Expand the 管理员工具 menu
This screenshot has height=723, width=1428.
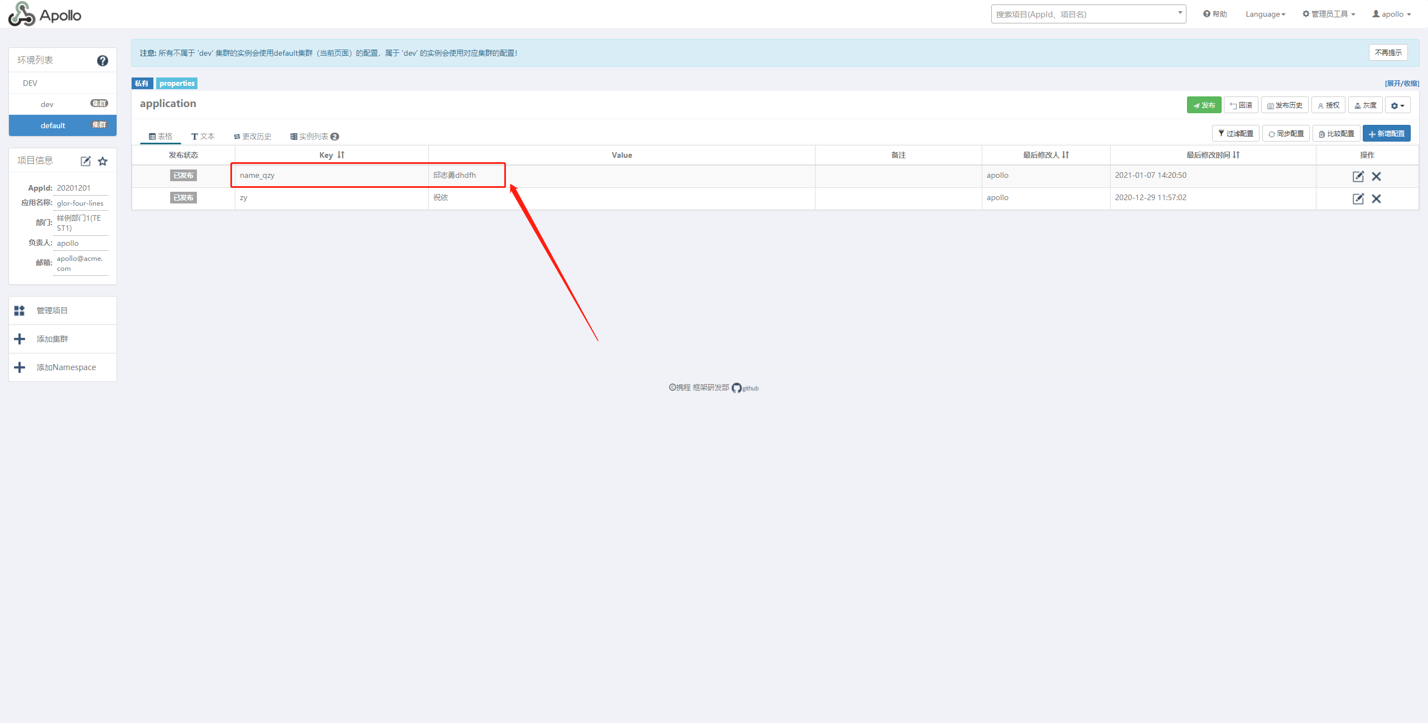coord(1328,14)
